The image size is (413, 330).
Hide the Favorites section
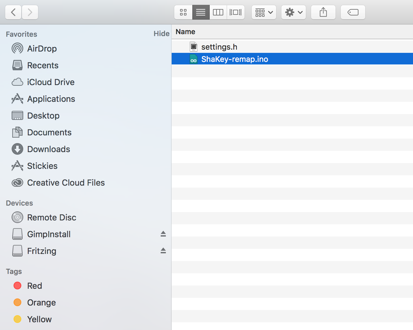(x=161, y=34)
